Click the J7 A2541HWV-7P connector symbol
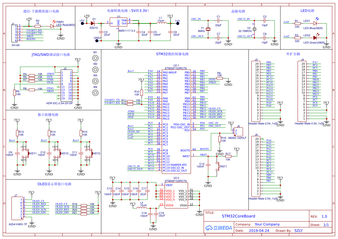The height and width of the screenshot is (239, 338). click(17, 208)
